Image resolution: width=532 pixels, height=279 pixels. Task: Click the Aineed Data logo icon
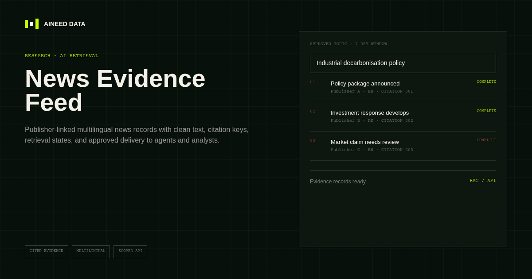pos(31,24)
